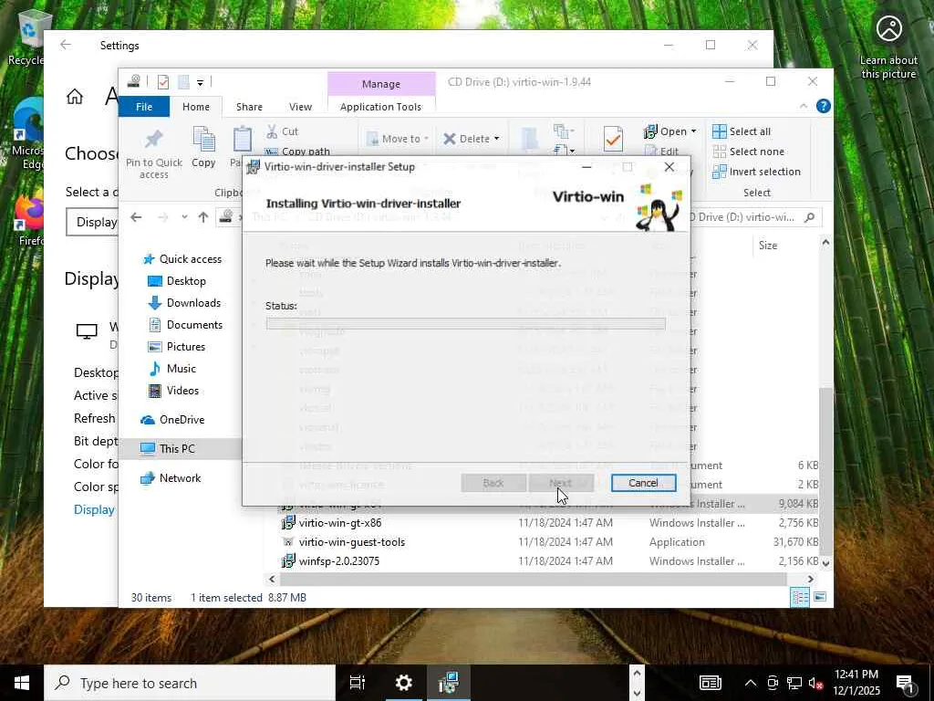Click Cancel in Virtio-win setup dialog
The height and width of the screenshot is (701, 934).
pyautogui.click(x=643, y=483)
